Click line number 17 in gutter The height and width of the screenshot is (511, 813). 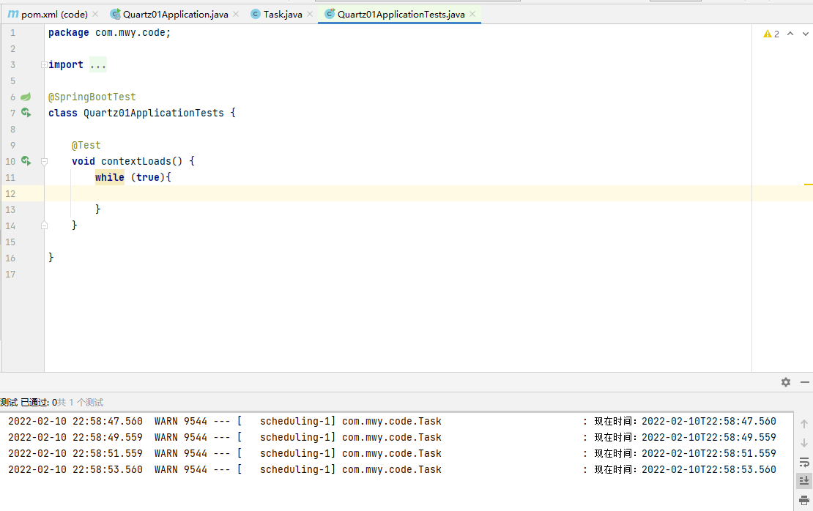pos(10,274)
